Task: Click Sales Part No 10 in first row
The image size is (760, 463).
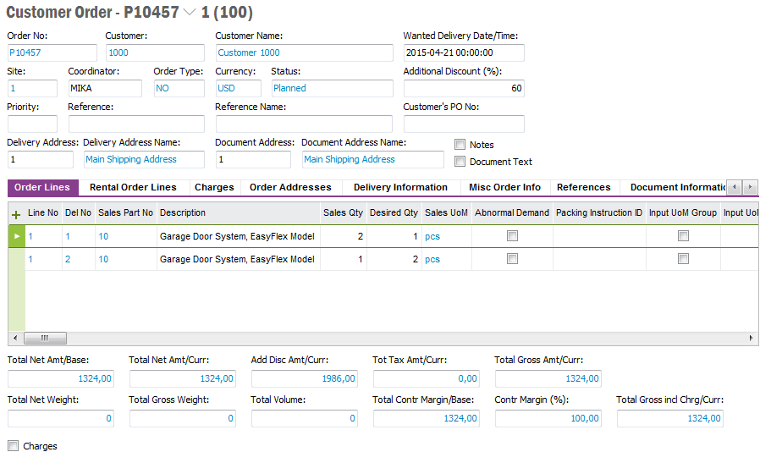Action: point(103,236)
